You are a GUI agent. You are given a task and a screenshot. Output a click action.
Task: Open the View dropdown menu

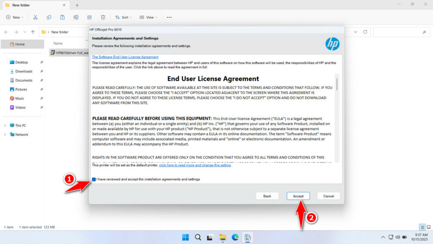(x=148, y=17)
